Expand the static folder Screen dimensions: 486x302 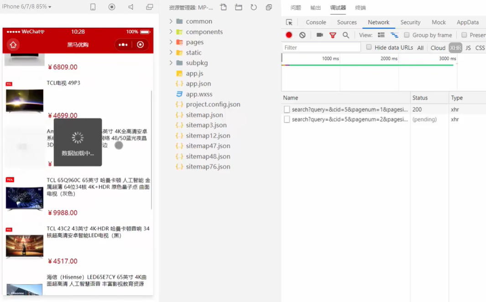pyautogui.click(x=171, y=52)
